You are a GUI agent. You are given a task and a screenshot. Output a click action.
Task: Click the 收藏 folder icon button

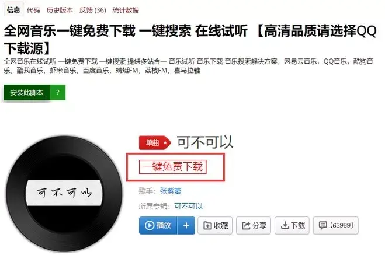point(215,225)
